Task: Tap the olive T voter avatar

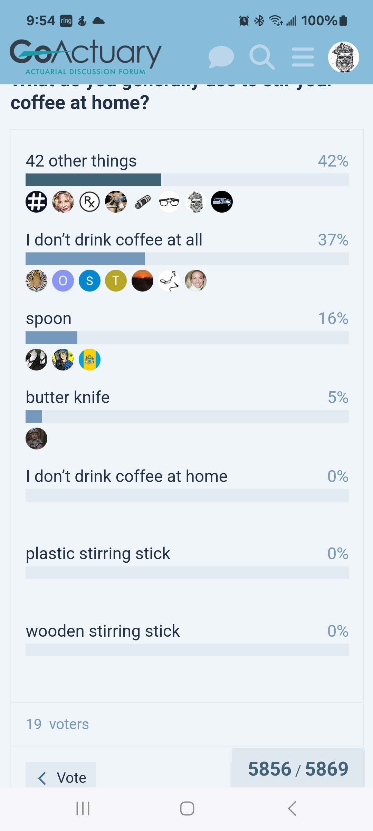Action: pos(116,280)
